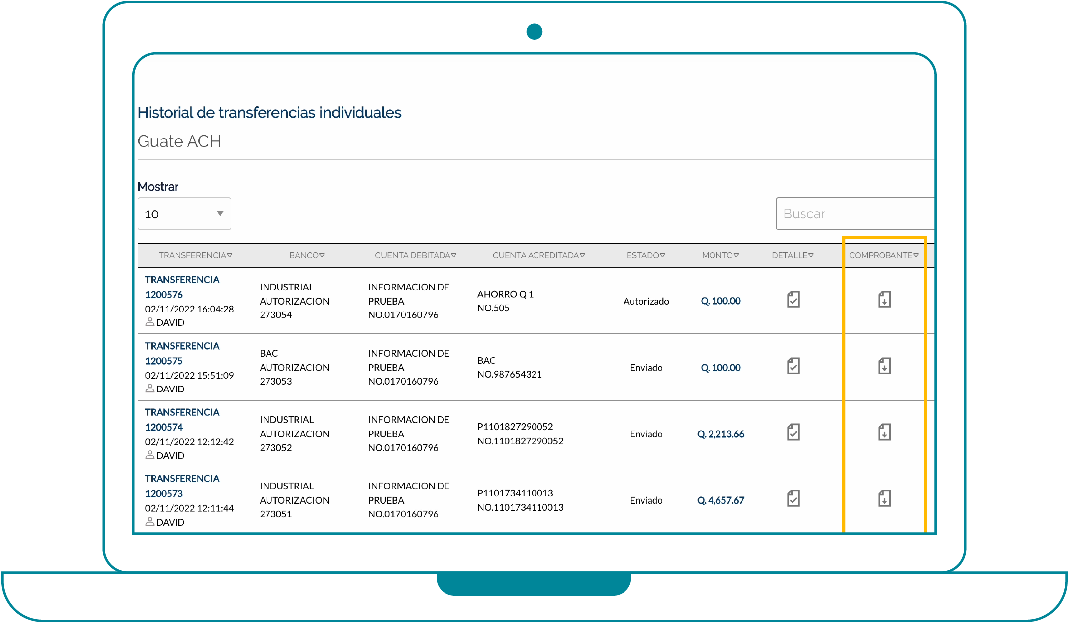Download comprobante for transfer 1200575
Screen dimensions: 1069x623
884,366
